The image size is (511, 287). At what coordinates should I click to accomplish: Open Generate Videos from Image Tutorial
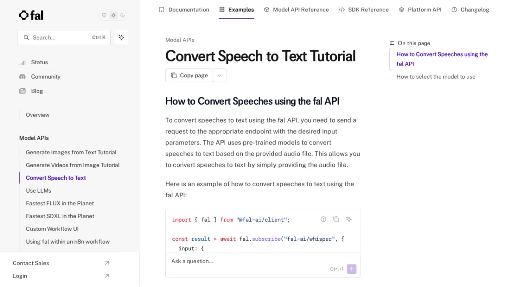point(73,165)
